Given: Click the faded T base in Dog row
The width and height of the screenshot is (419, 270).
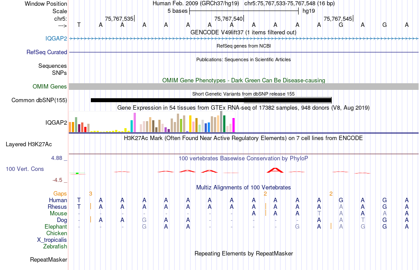Looking at the screenshot, I should coord(363,220).
